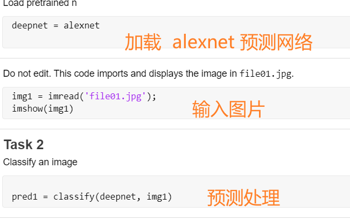Click the orange 加载 annotation characters
This screenshot has width=350, height=220.
pyautogui.click(x=143, y=42)
